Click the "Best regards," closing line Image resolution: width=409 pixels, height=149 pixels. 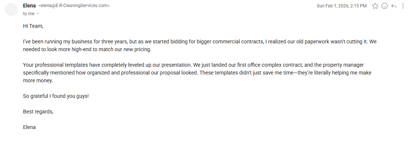pyautogui.click(x=38, y=112)
